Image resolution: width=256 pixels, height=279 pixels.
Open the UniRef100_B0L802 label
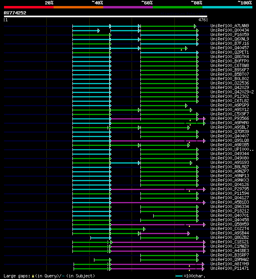click(x=230, y=79)
